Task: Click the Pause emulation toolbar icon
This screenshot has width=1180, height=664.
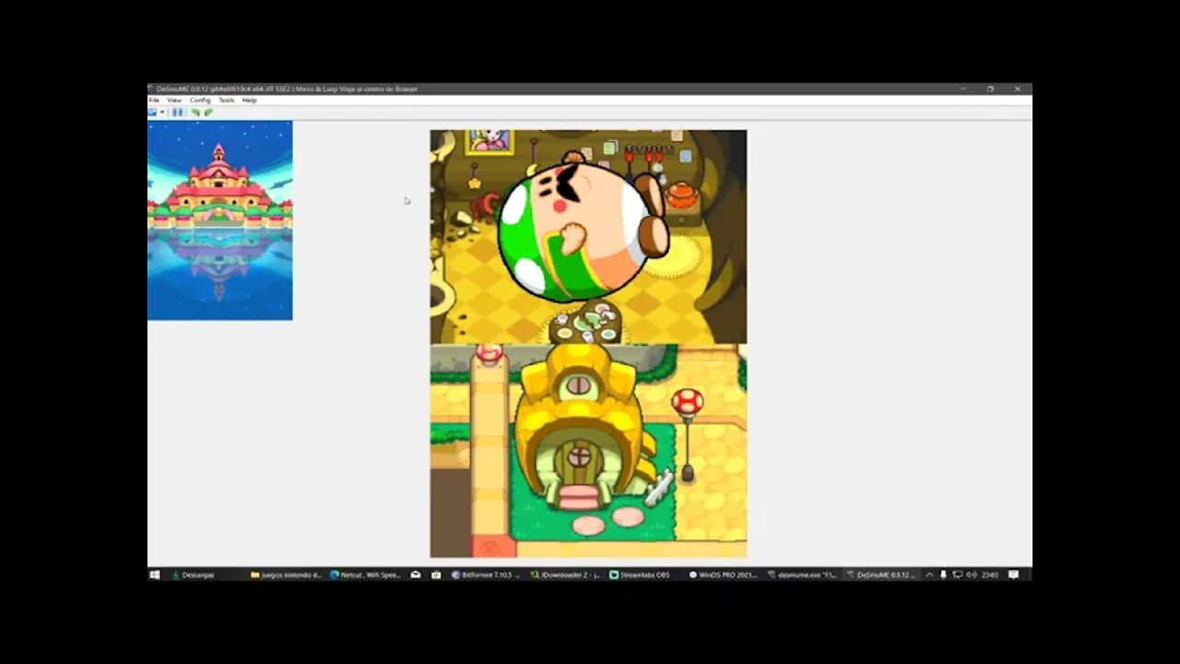Action: coord(178,113)
